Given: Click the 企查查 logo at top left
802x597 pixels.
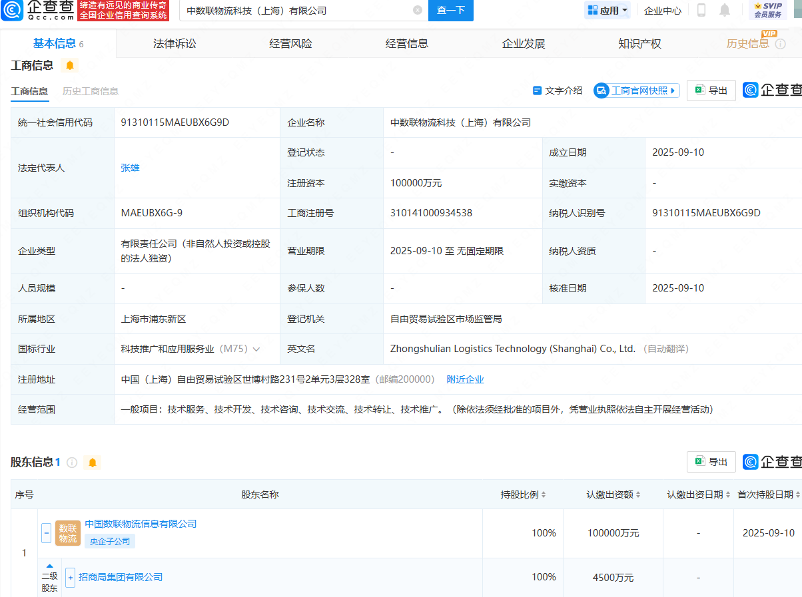Looking at the screenshot, I should tap(38, 10).
